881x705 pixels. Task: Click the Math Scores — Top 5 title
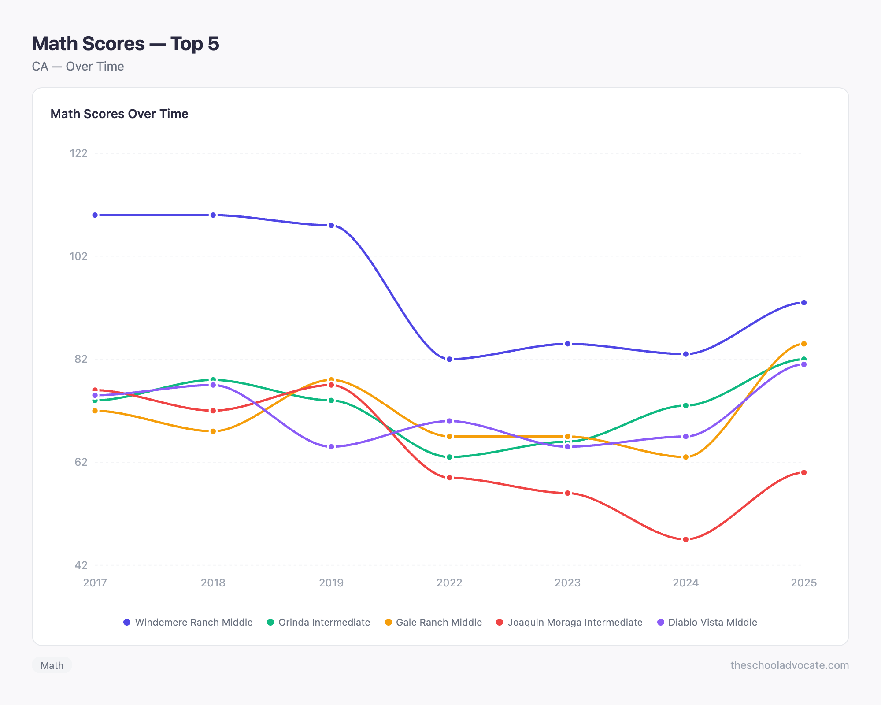pos(126,43)
